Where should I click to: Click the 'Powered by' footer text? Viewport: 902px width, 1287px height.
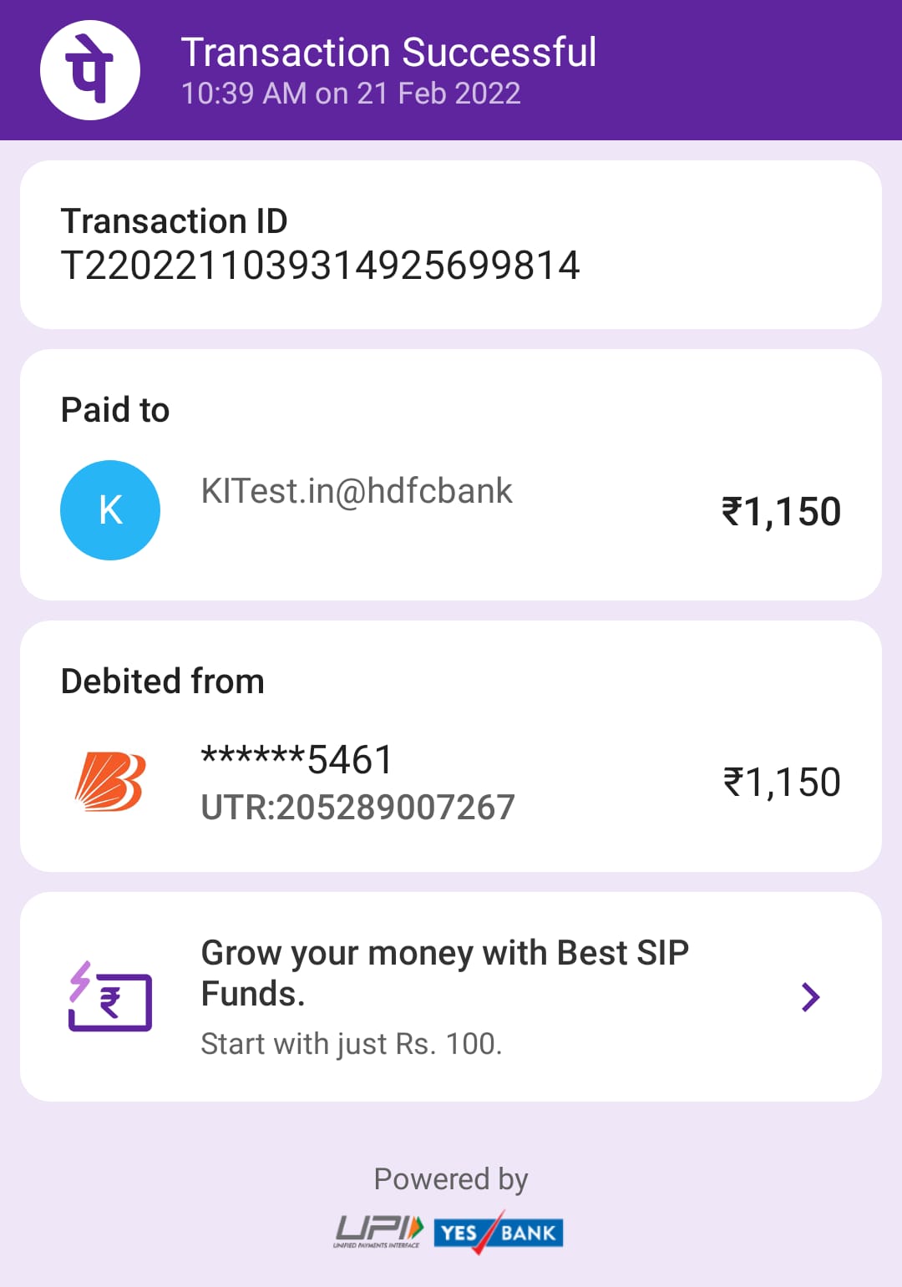coord(451,1179)
